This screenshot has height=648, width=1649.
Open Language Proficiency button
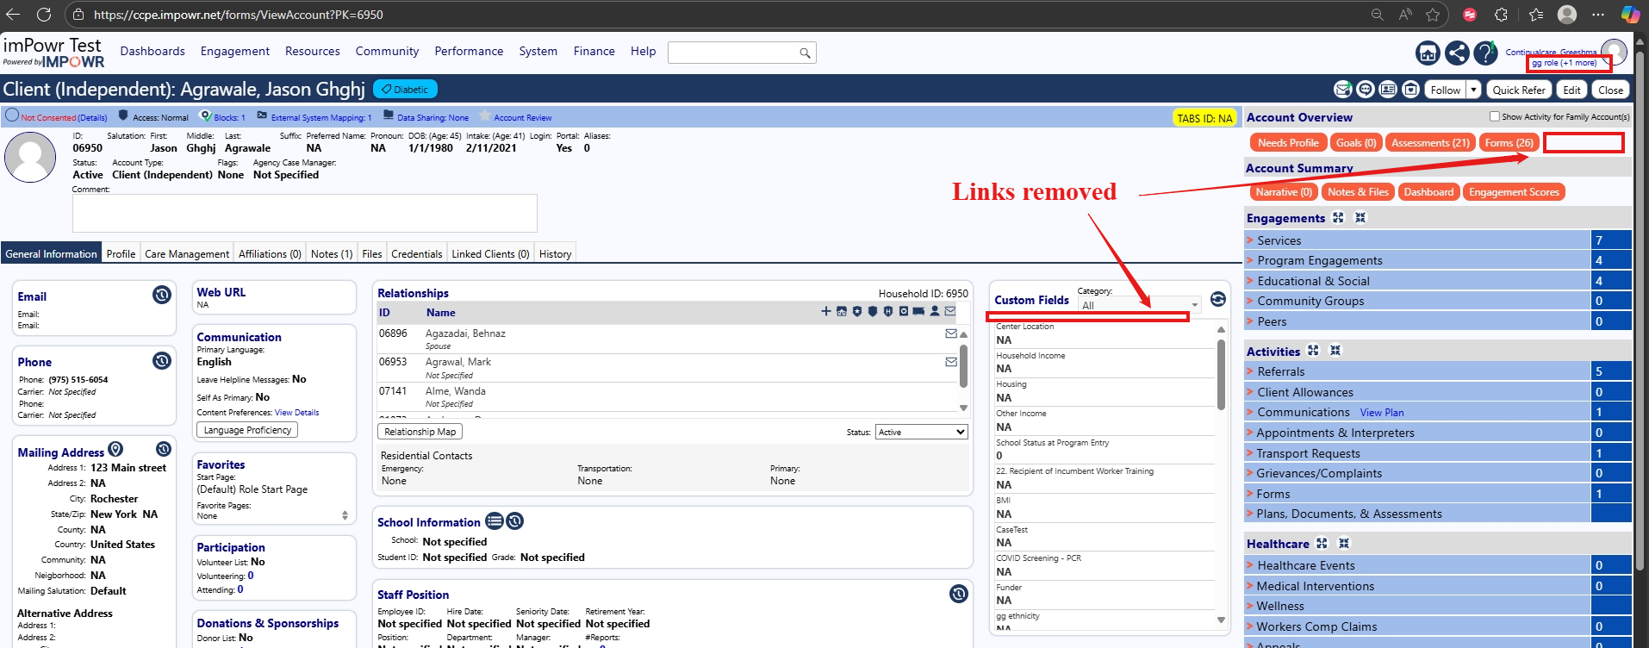click(247, 430)
